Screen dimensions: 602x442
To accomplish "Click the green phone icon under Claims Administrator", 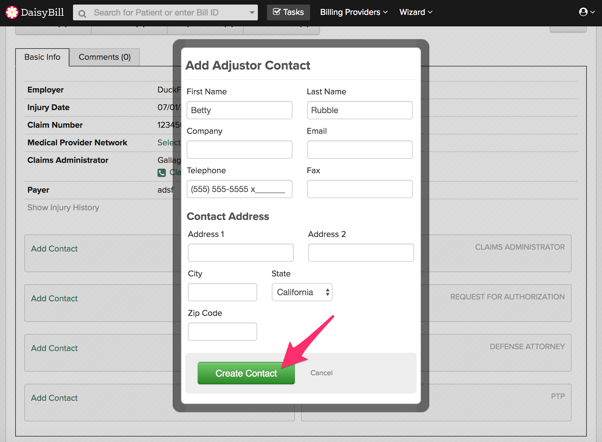I will point(162,173).
